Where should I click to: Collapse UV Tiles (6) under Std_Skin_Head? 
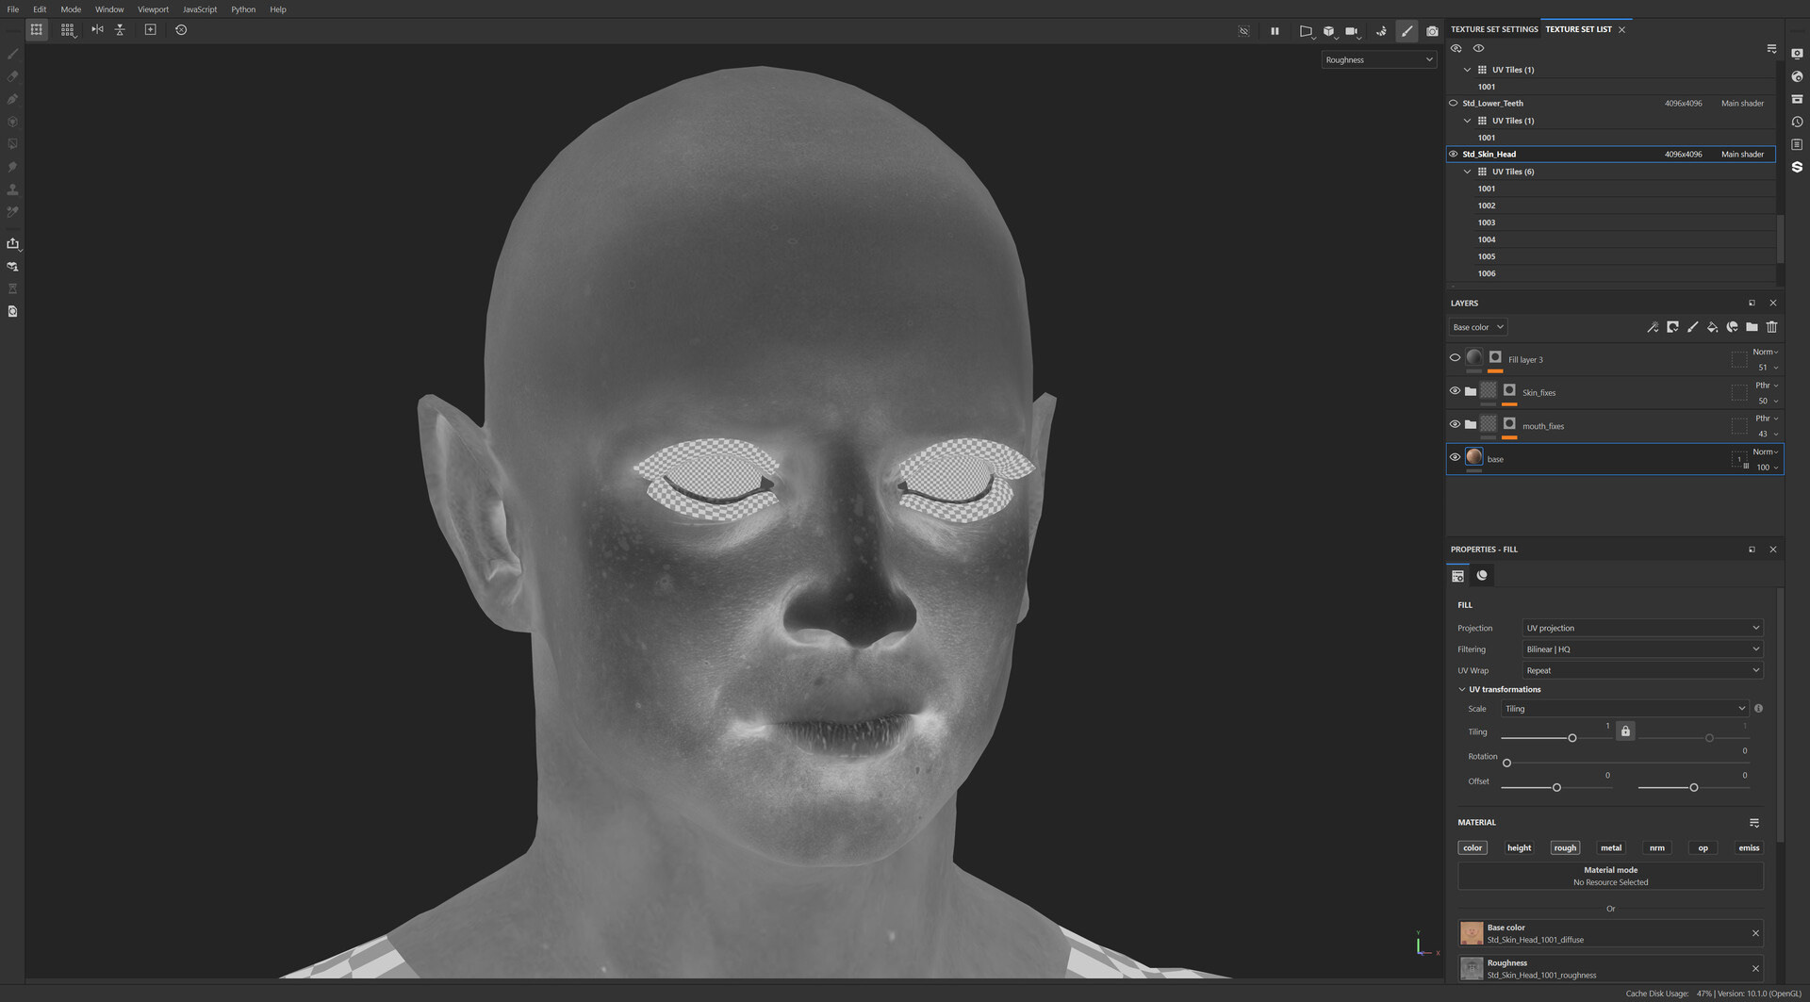point(1467,172)
